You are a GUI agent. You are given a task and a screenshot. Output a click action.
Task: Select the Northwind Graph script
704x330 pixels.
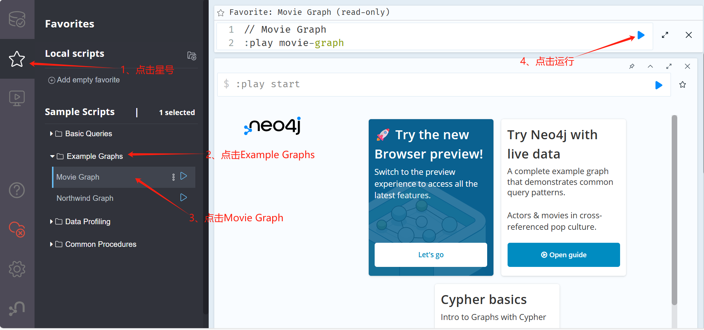click(85, 198)
